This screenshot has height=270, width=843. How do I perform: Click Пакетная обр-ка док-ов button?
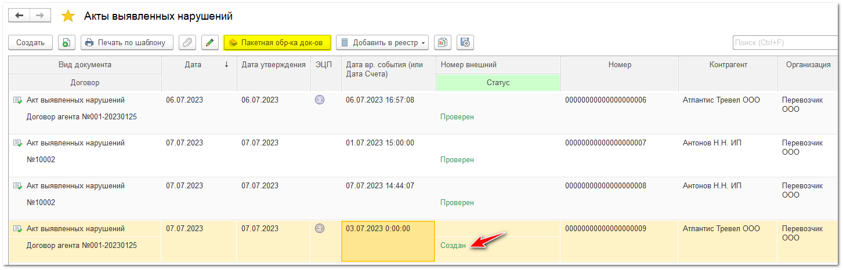tap(276, 42)
